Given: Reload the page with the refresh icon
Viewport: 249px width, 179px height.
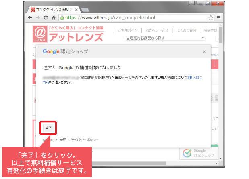Looking at the screenshot, I should click(x=46, y=18).
